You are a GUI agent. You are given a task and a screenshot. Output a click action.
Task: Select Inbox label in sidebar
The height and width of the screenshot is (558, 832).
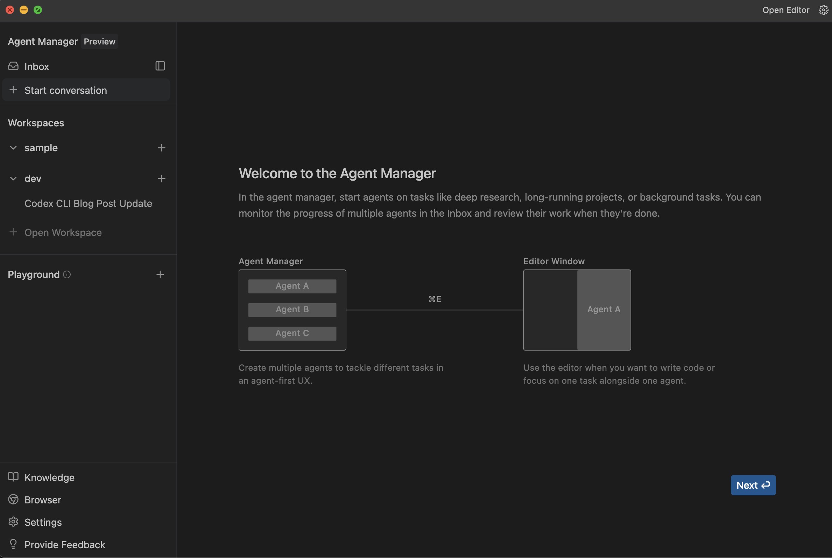37,67
